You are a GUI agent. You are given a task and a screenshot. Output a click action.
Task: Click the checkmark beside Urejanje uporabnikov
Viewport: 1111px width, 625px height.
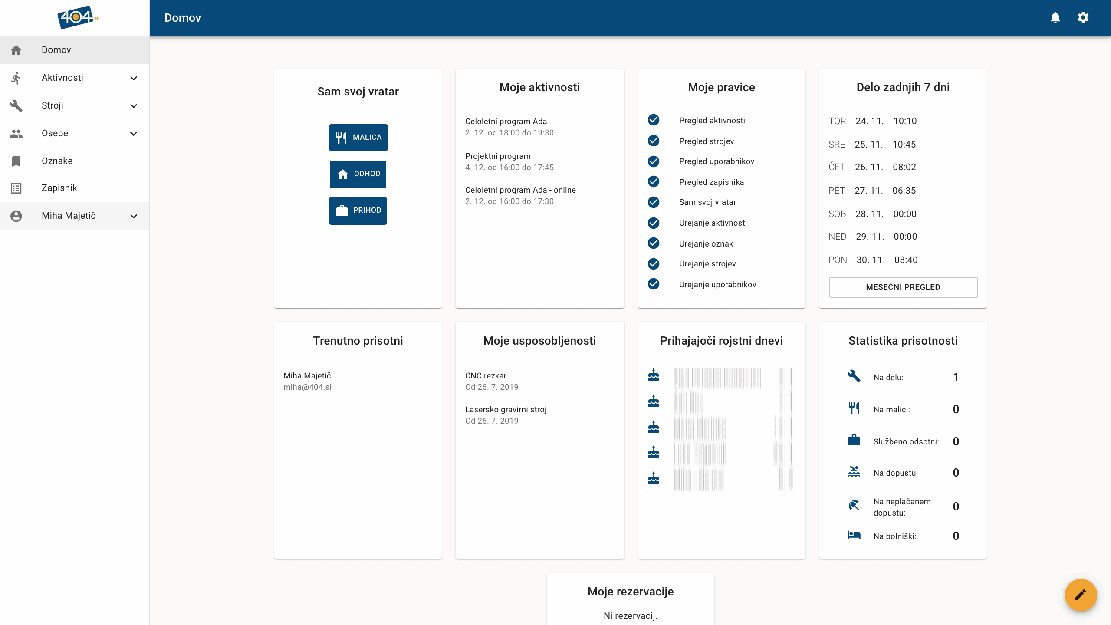(654, 284)
